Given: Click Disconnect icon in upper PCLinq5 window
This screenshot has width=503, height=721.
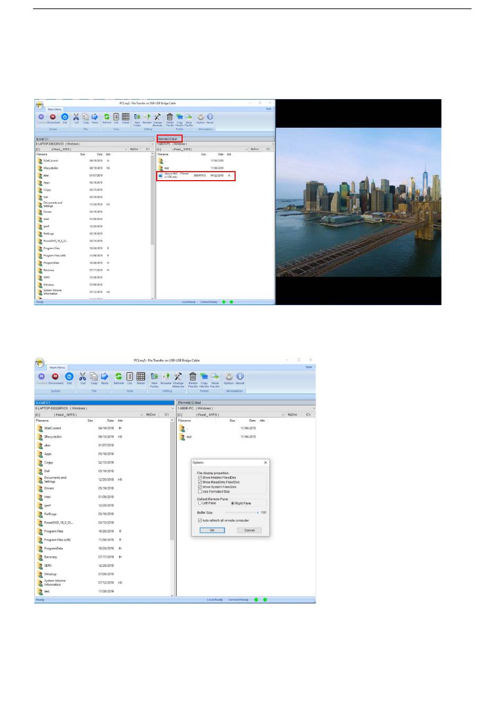Looking at the screenshot, I should pos(52,117).
